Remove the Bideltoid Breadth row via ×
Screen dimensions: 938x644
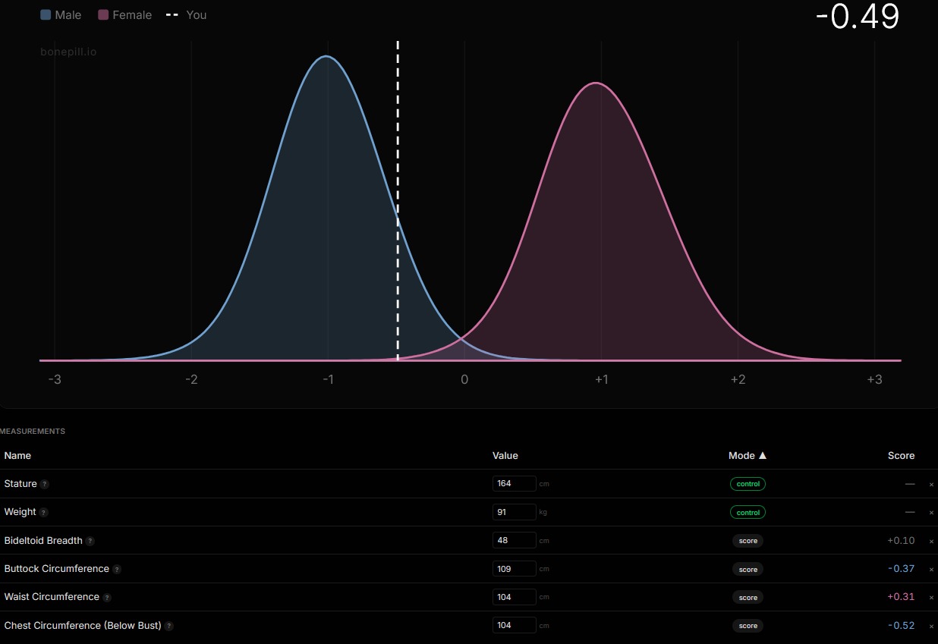[x=931, y=541]
